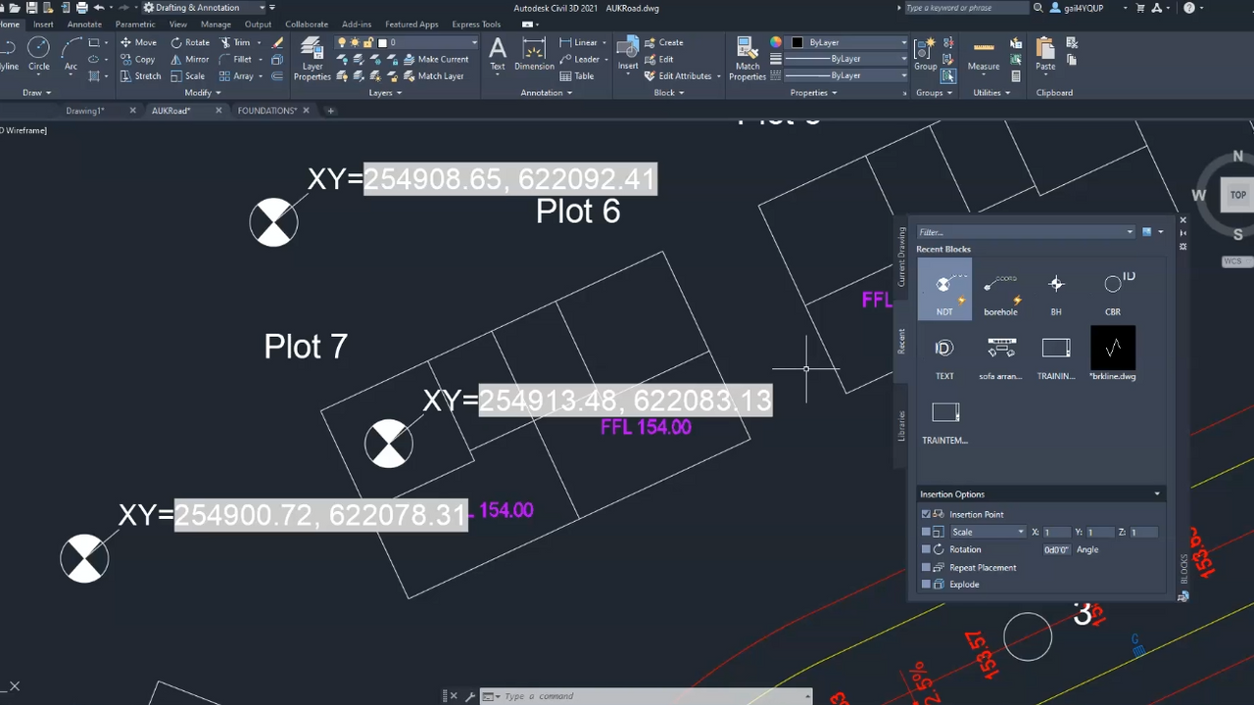
Task: Click the TOP face of the ViewCube
Action: (x=1238, y=195)
